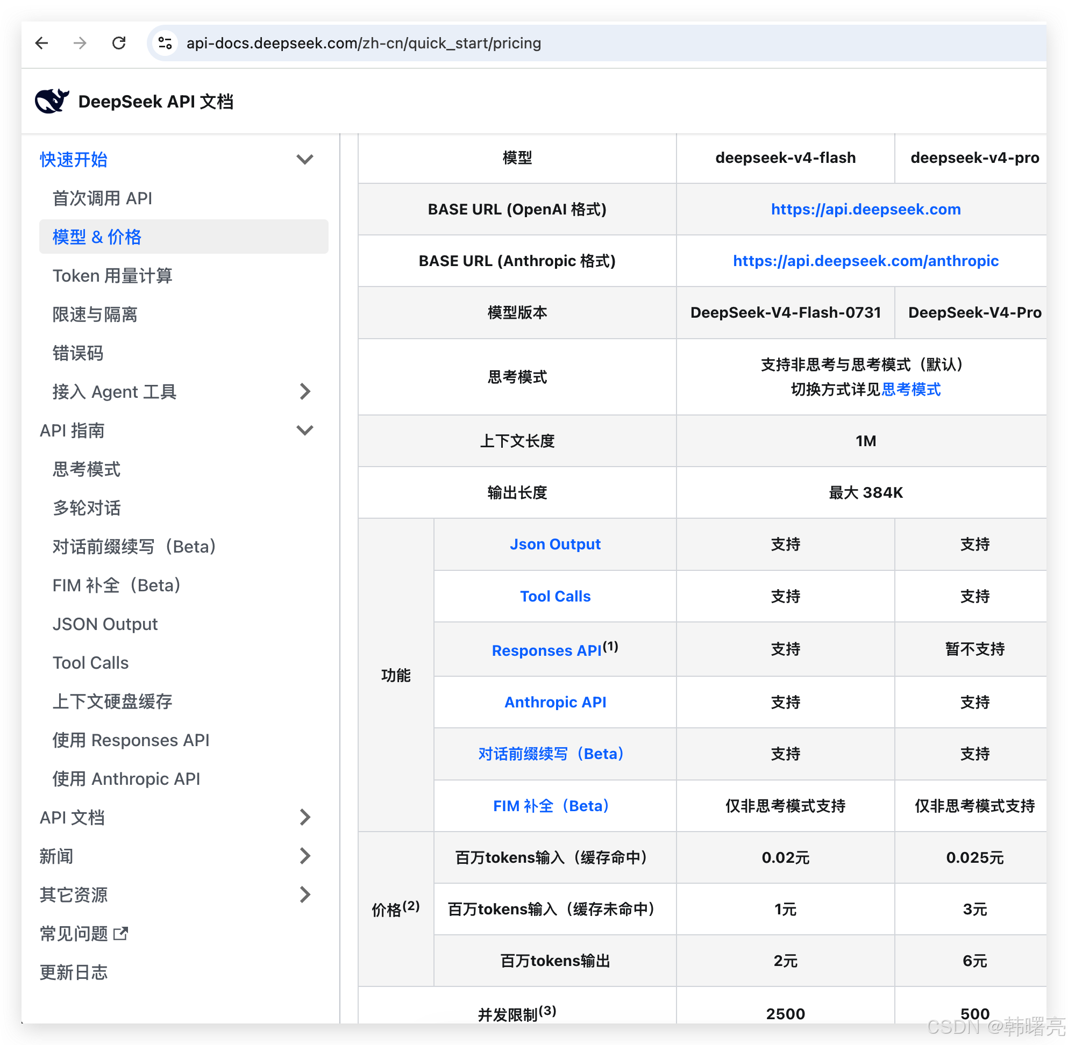Click DeepSeek-V4-Flash-0731 version cell
The width and height of the screenshot is (1068, 1045).
click(785, 312)
